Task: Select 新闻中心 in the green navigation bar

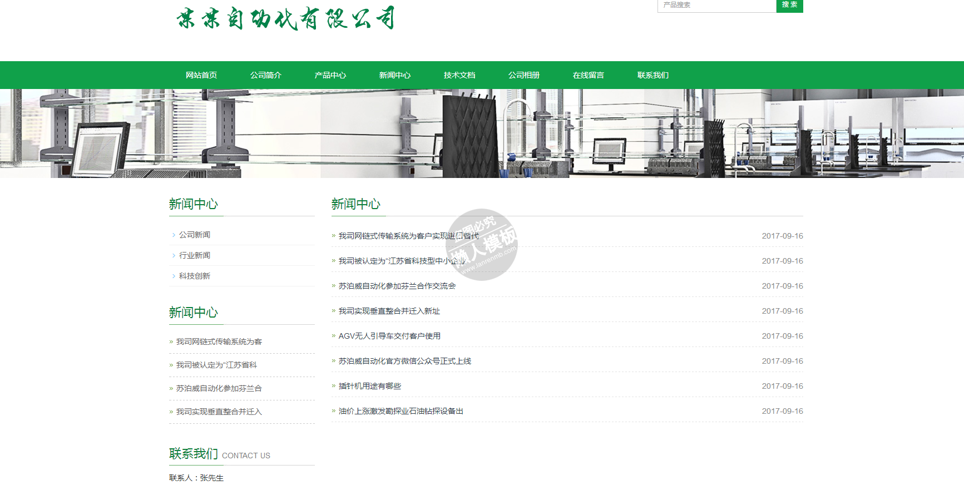Action: (x=395, y=75)
